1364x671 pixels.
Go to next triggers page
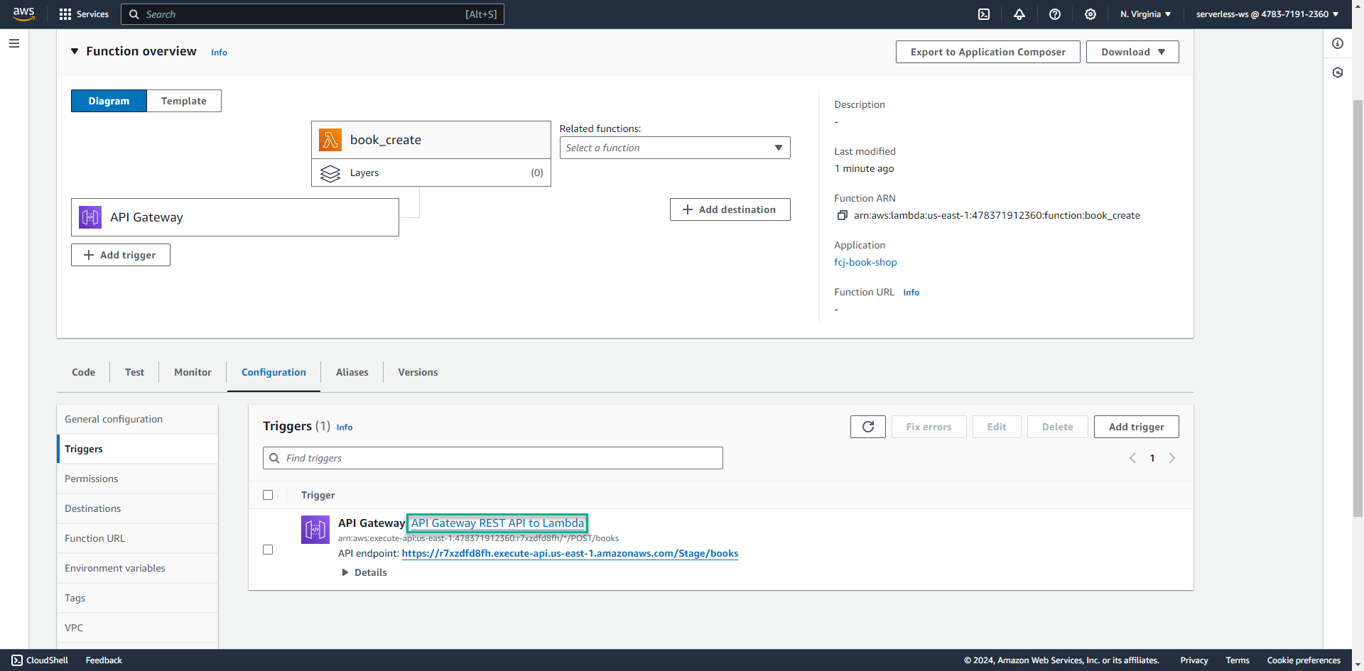[1172, 458]
